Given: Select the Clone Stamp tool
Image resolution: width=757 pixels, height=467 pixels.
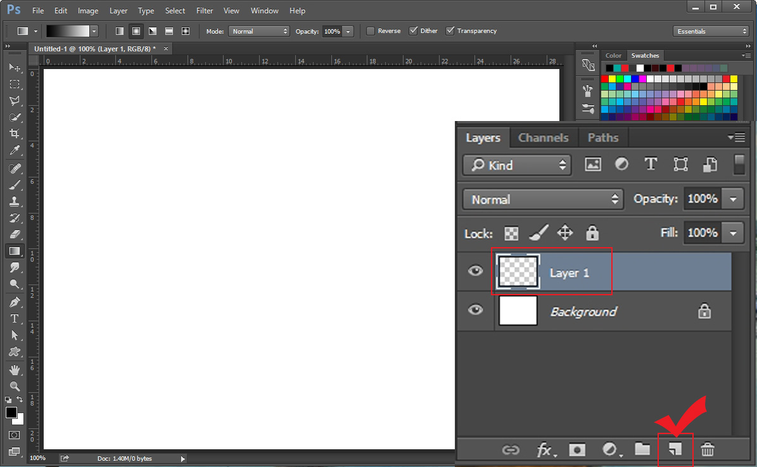Looking at the screenshot, I should [15, 202].
